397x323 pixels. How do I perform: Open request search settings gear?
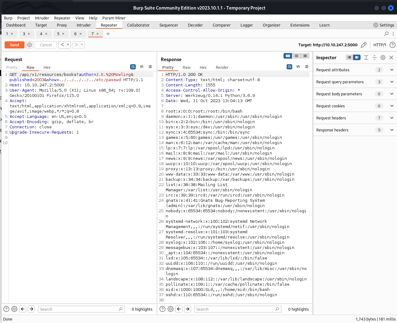click(x=14, y=309)
